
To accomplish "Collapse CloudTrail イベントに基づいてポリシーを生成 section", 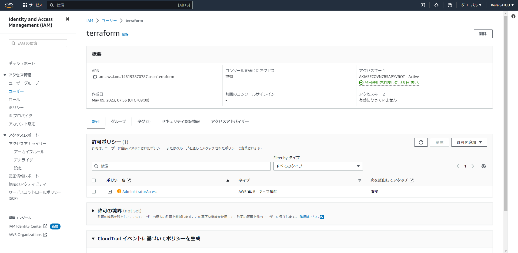I will pos(93,239).
